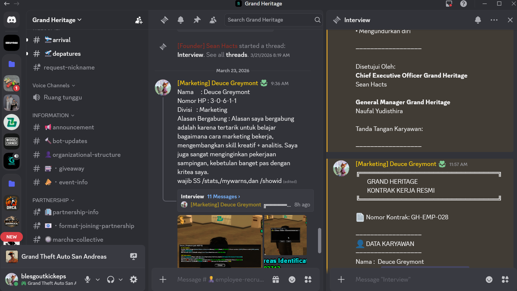Open Discord direct messages home
Screen dimensions: 517x291
pos(12,20)
